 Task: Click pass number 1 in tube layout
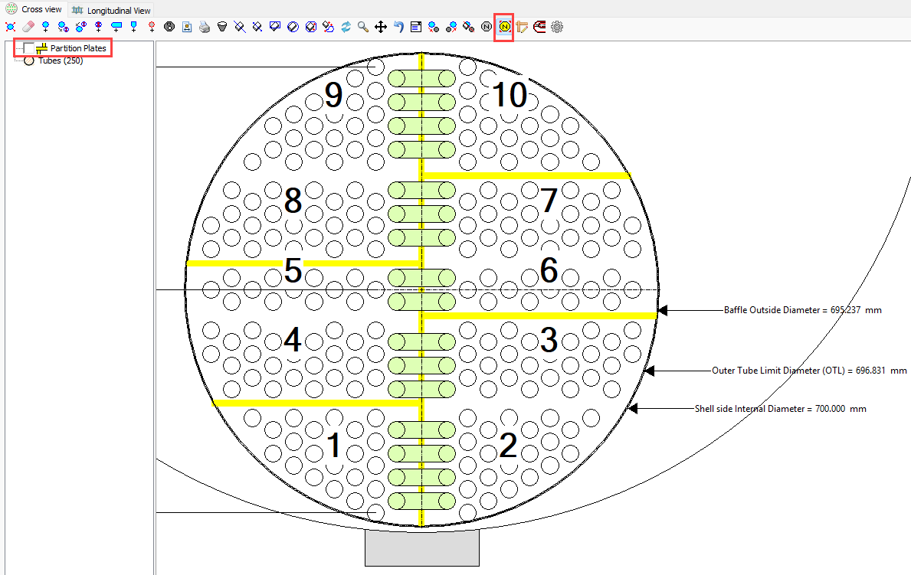pos(333,446)
